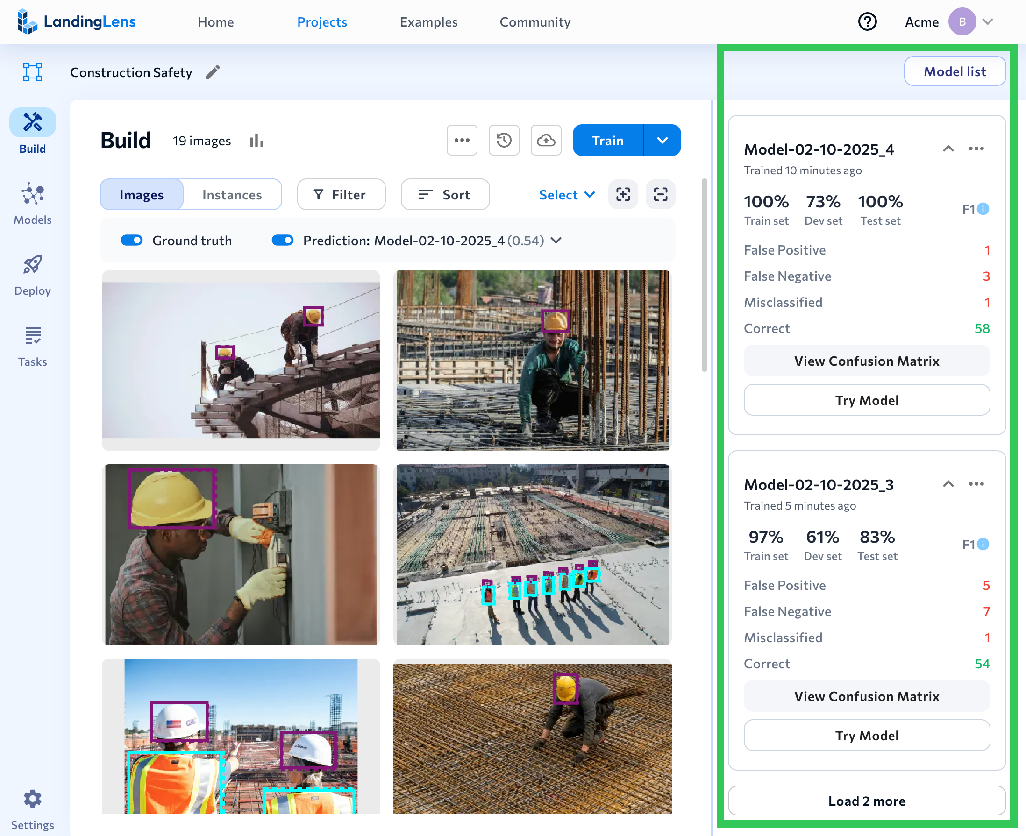Open the yellow hard hat electrician thumbnail
Viewport: 1026px width, 836px height.
click(x=241, y=554)
